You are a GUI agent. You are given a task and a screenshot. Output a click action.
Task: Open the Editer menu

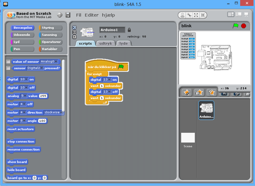(92, 15)
